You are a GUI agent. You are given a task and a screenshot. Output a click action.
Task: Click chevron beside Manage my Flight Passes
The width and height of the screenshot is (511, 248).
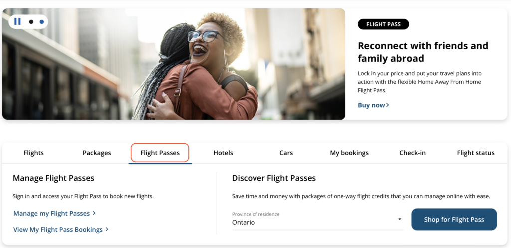94,213
